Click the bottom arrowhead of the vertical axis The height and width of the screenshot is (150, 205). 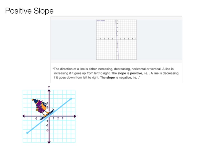[x=49, y=143]
